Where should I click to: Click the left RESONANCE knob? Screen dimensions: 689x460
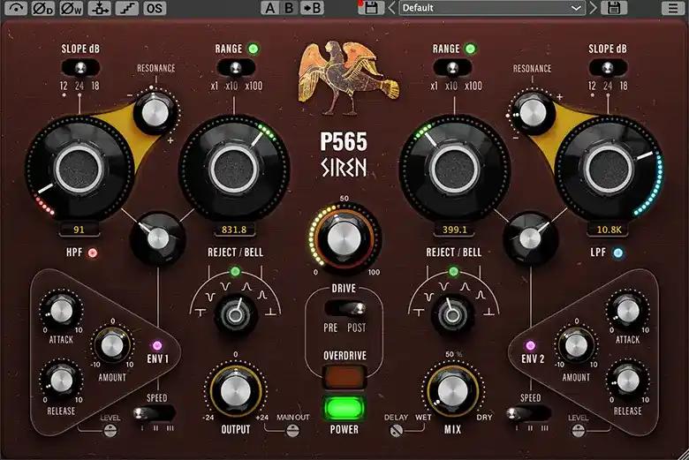[155, 112]
